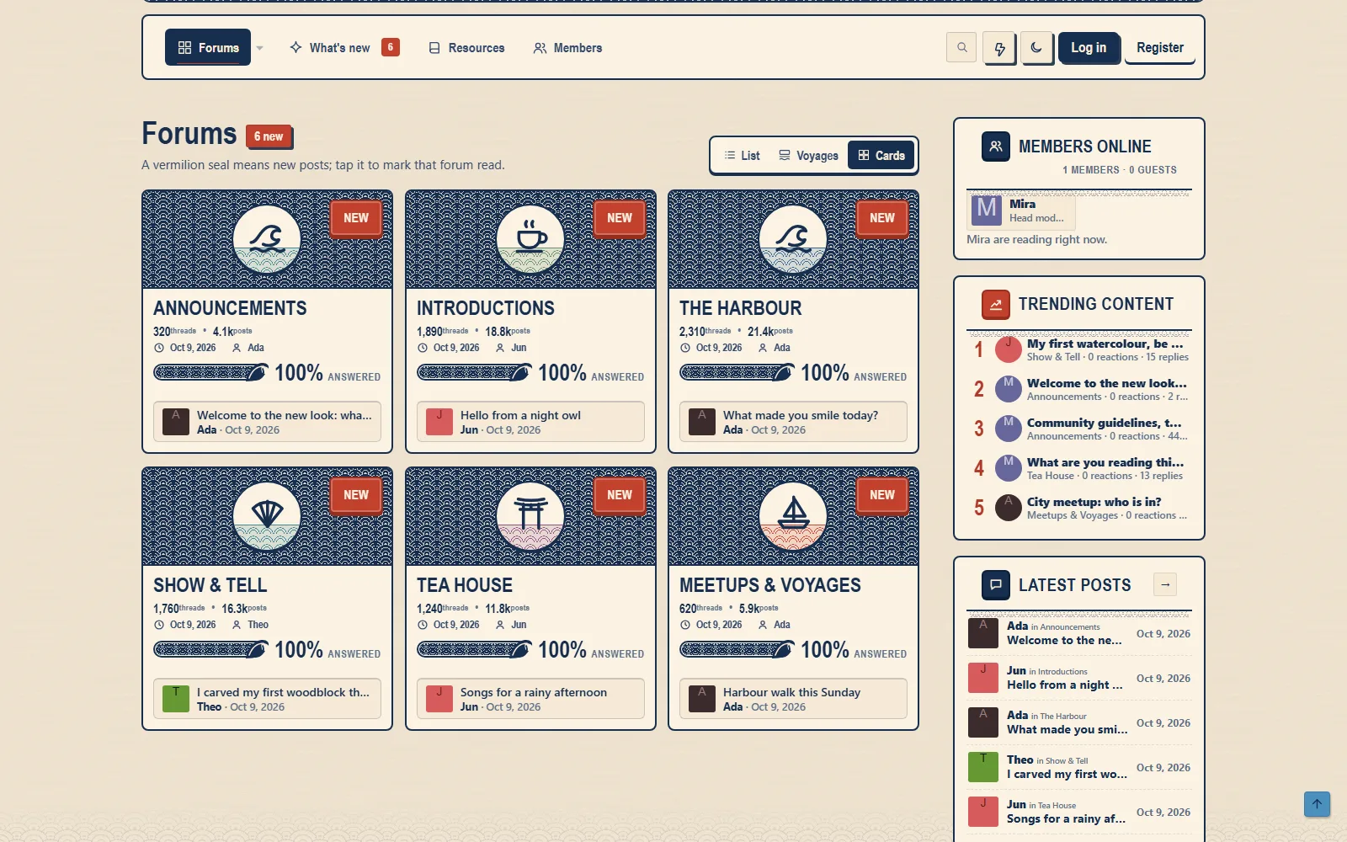Open 'Songs for a rainy afternoon' card thread

click(x=533, y=692)
